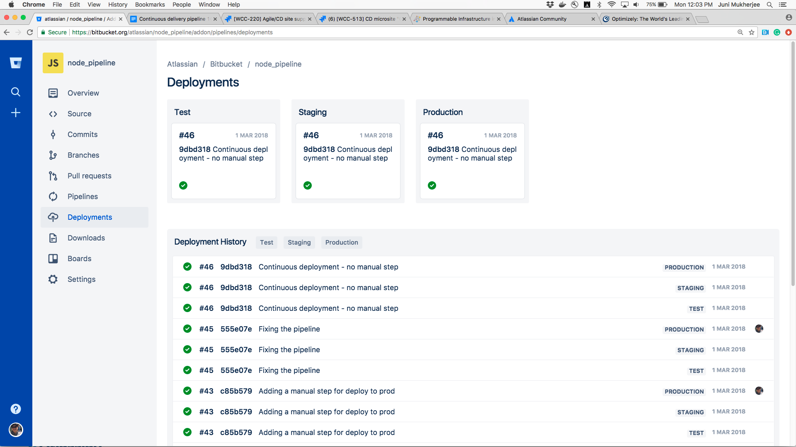Open Branches in the sidebar
The width and height of the screenshot is (796, 447).
pos(83,155)
